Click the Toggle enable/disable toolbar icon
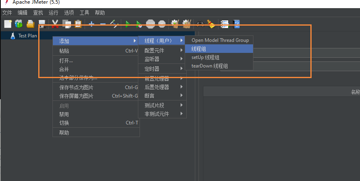The height and width of the screenshot is (181, 360). click(114, 24)
